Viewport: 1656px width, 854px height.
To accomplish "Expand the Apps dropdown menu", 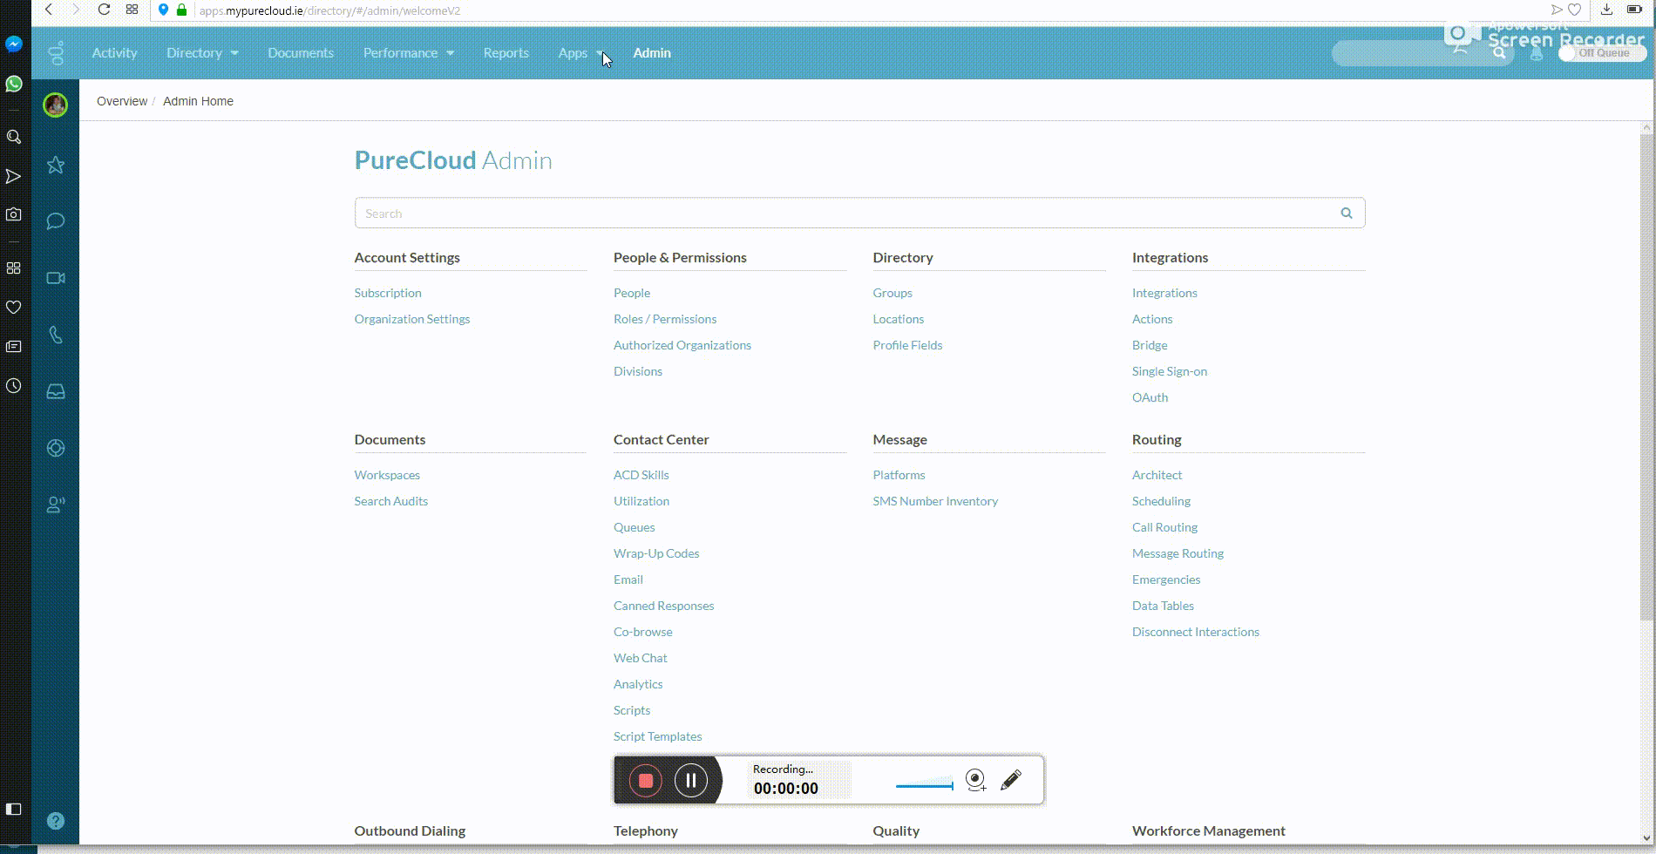I will click(580, 53).
